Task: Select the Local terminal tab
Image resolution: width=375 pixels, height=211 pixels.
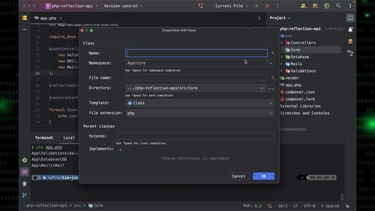Action: [69, 138]
